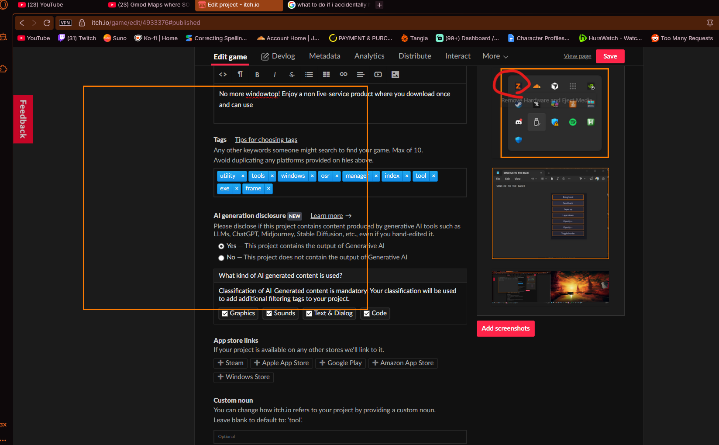Reload the itch.io page
Viewport: 719px width, 445px height.
click(47, 23)
